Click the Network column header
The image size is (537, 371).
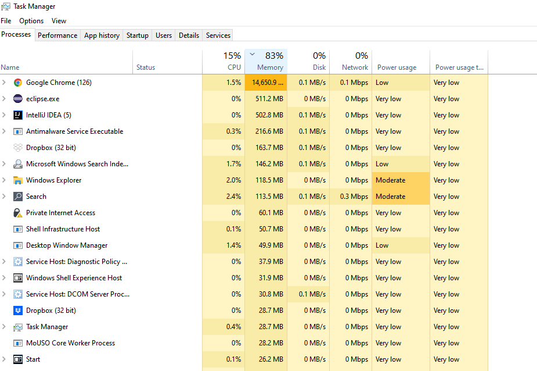click(352, 62)
